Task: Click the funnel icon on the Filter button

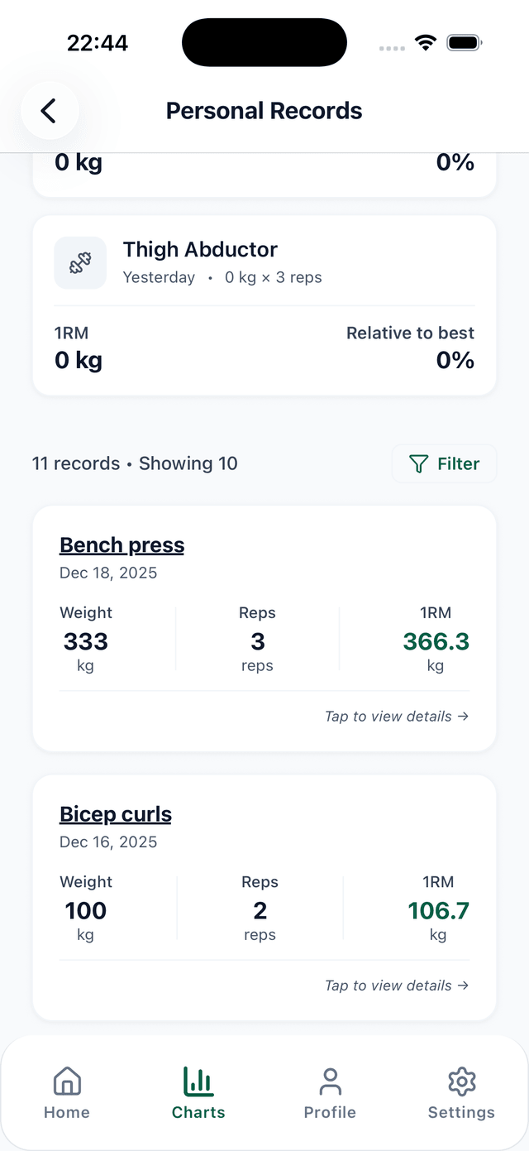Action: [420, 463]
